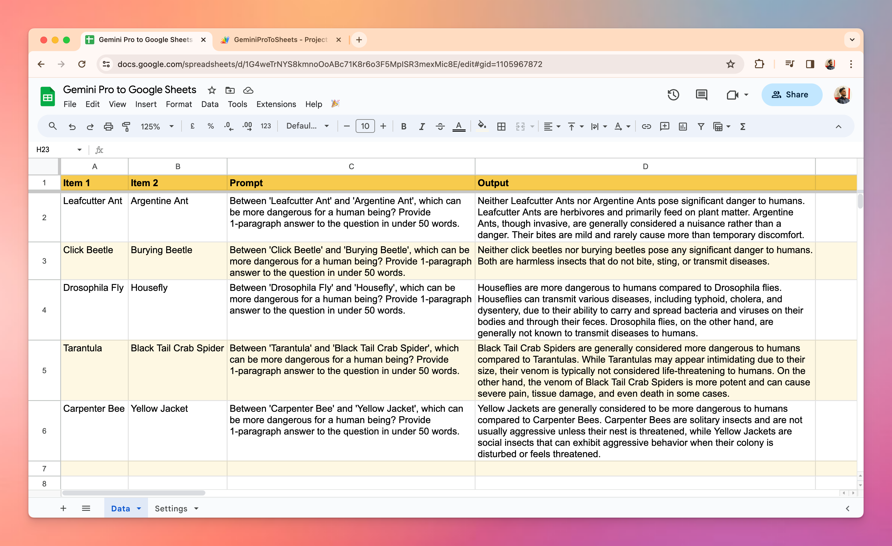Decrease decimal places
The image size is (892, 546).
228,126
